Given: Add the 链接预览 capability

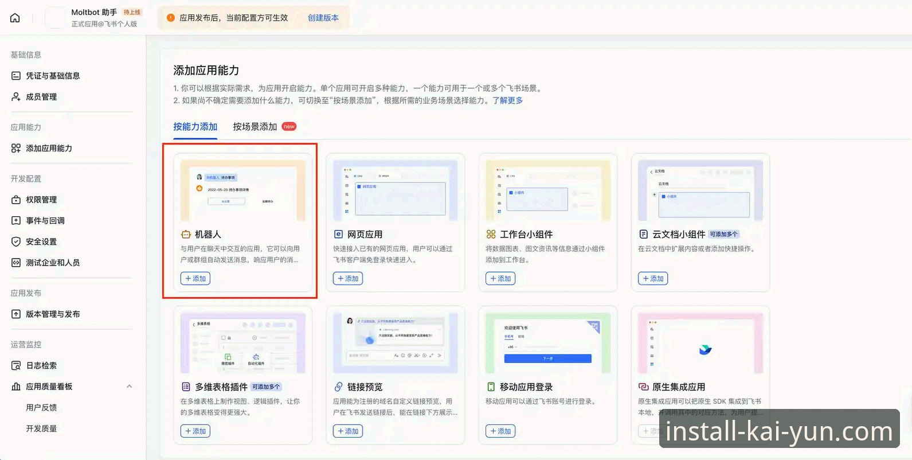Looking at the screenshot, I should (x=348, y=431).
